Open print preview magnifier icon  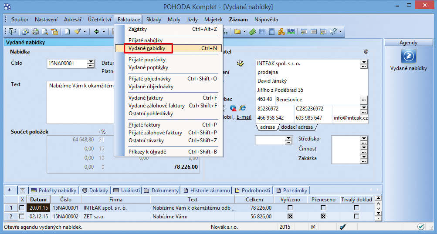(x=45, y=31)
